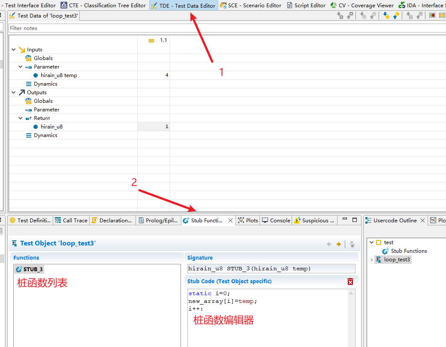Switch to Test Interface Editor perspective
The height and width of the screenshot is (347, 446).
(28, 6)
